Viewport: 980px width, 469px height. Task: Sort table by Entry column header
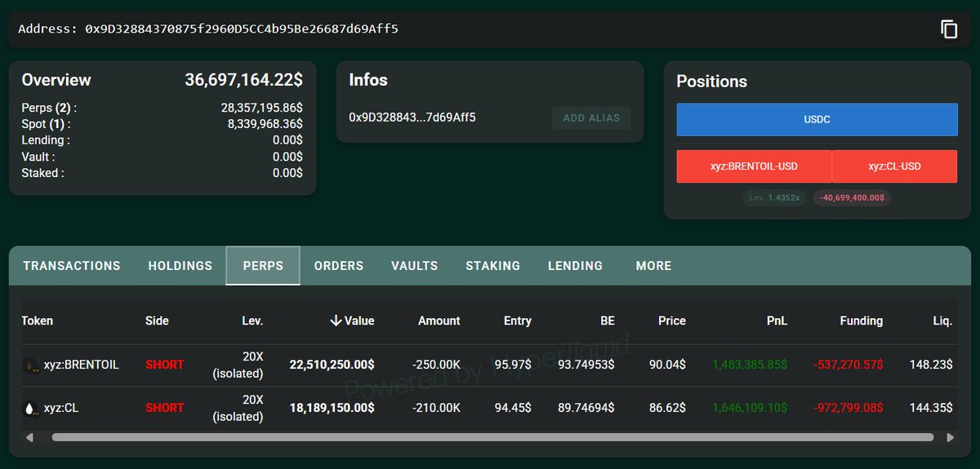pyautogui.click(x=518, y=321)
